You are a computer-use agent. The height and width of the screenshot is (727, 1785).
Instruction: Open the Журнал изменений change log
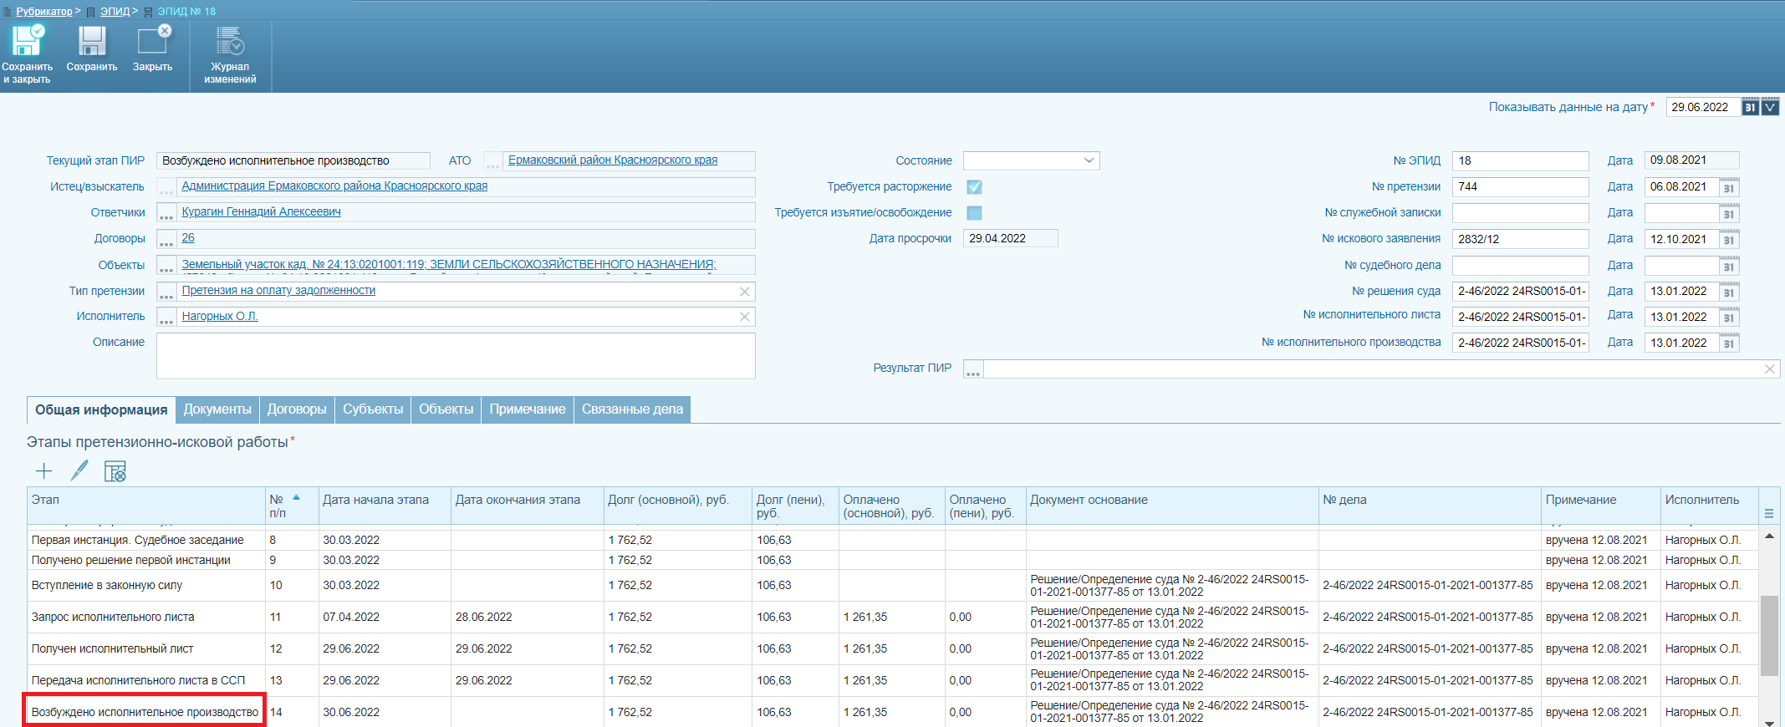(230, 40)
